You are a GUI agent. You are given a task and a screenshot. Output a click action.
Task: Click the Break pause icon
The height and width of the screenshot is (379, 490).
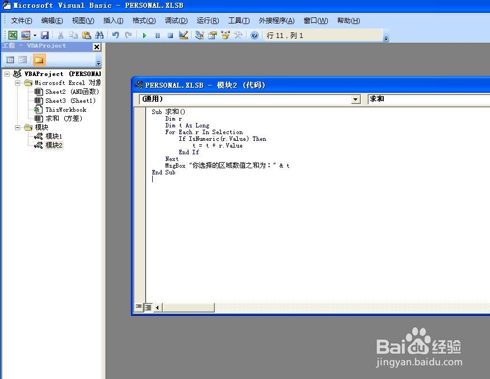pos(157,35)
